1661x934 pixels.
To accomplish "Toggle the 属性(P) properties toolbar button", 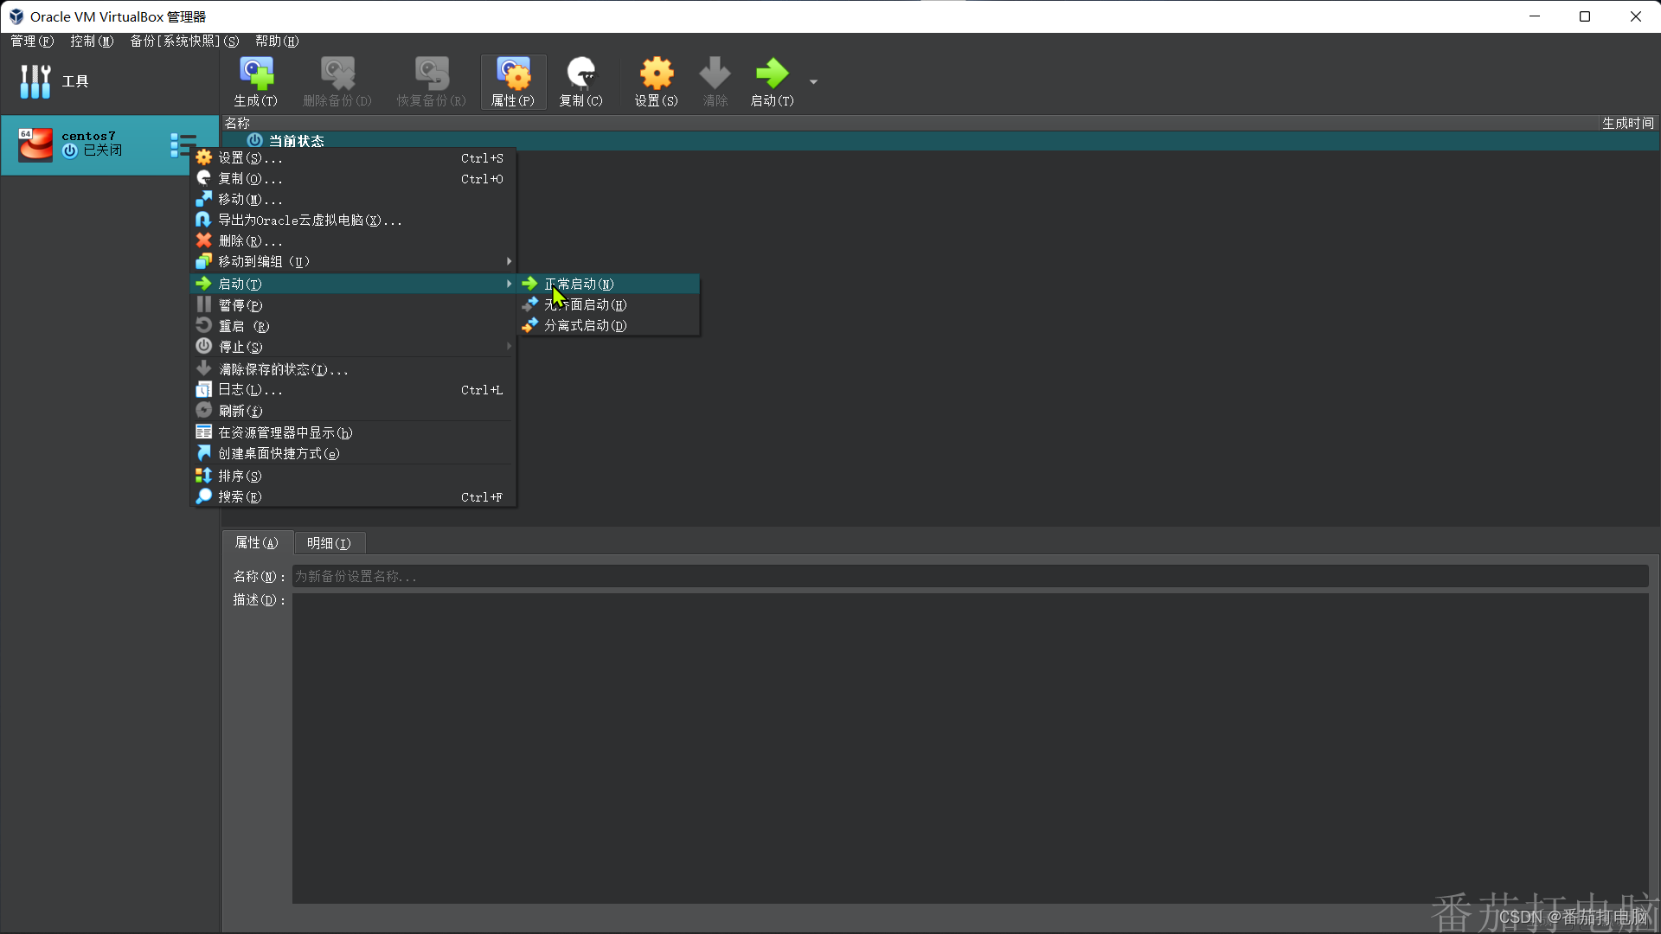I will [x=513, y=82].
